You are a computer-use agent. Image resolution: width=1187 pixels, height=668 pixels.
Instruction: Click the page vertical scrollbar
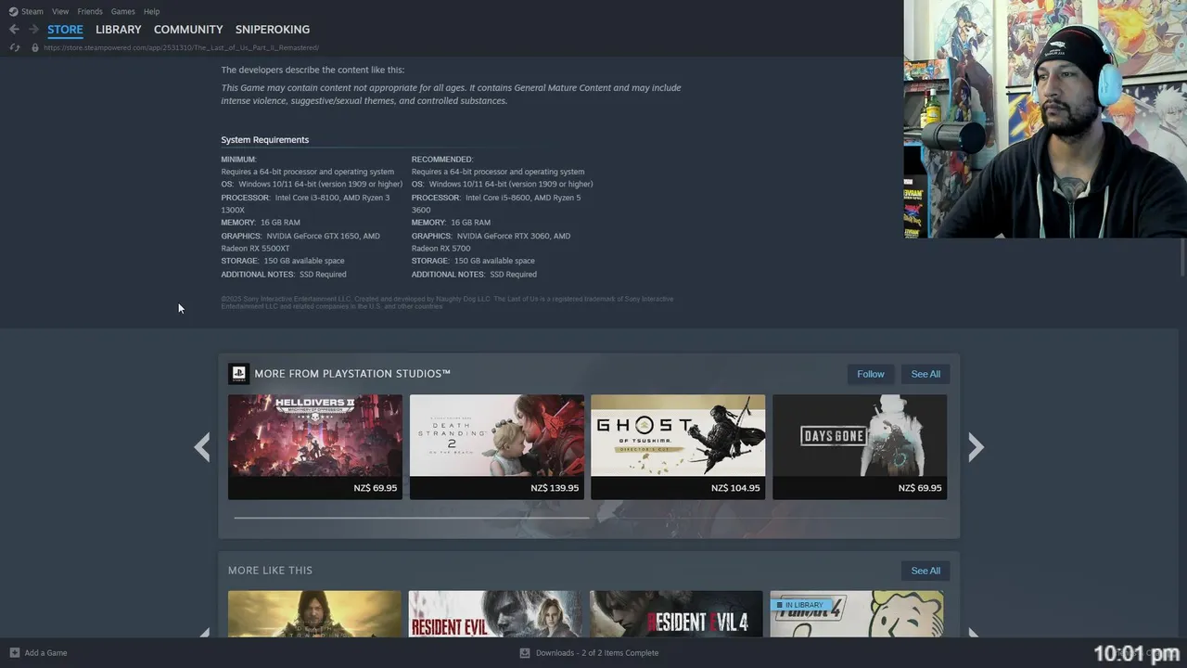click(1182, 257)
